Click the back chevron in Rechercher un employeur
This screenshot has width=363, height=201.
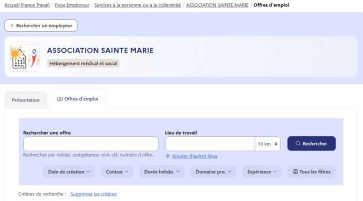point(12,26)
